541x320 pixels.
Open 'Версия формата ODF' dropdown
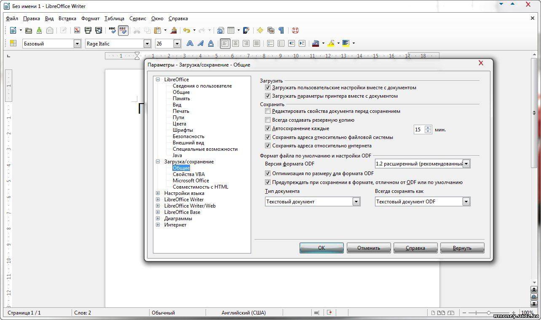pos(466,164)
